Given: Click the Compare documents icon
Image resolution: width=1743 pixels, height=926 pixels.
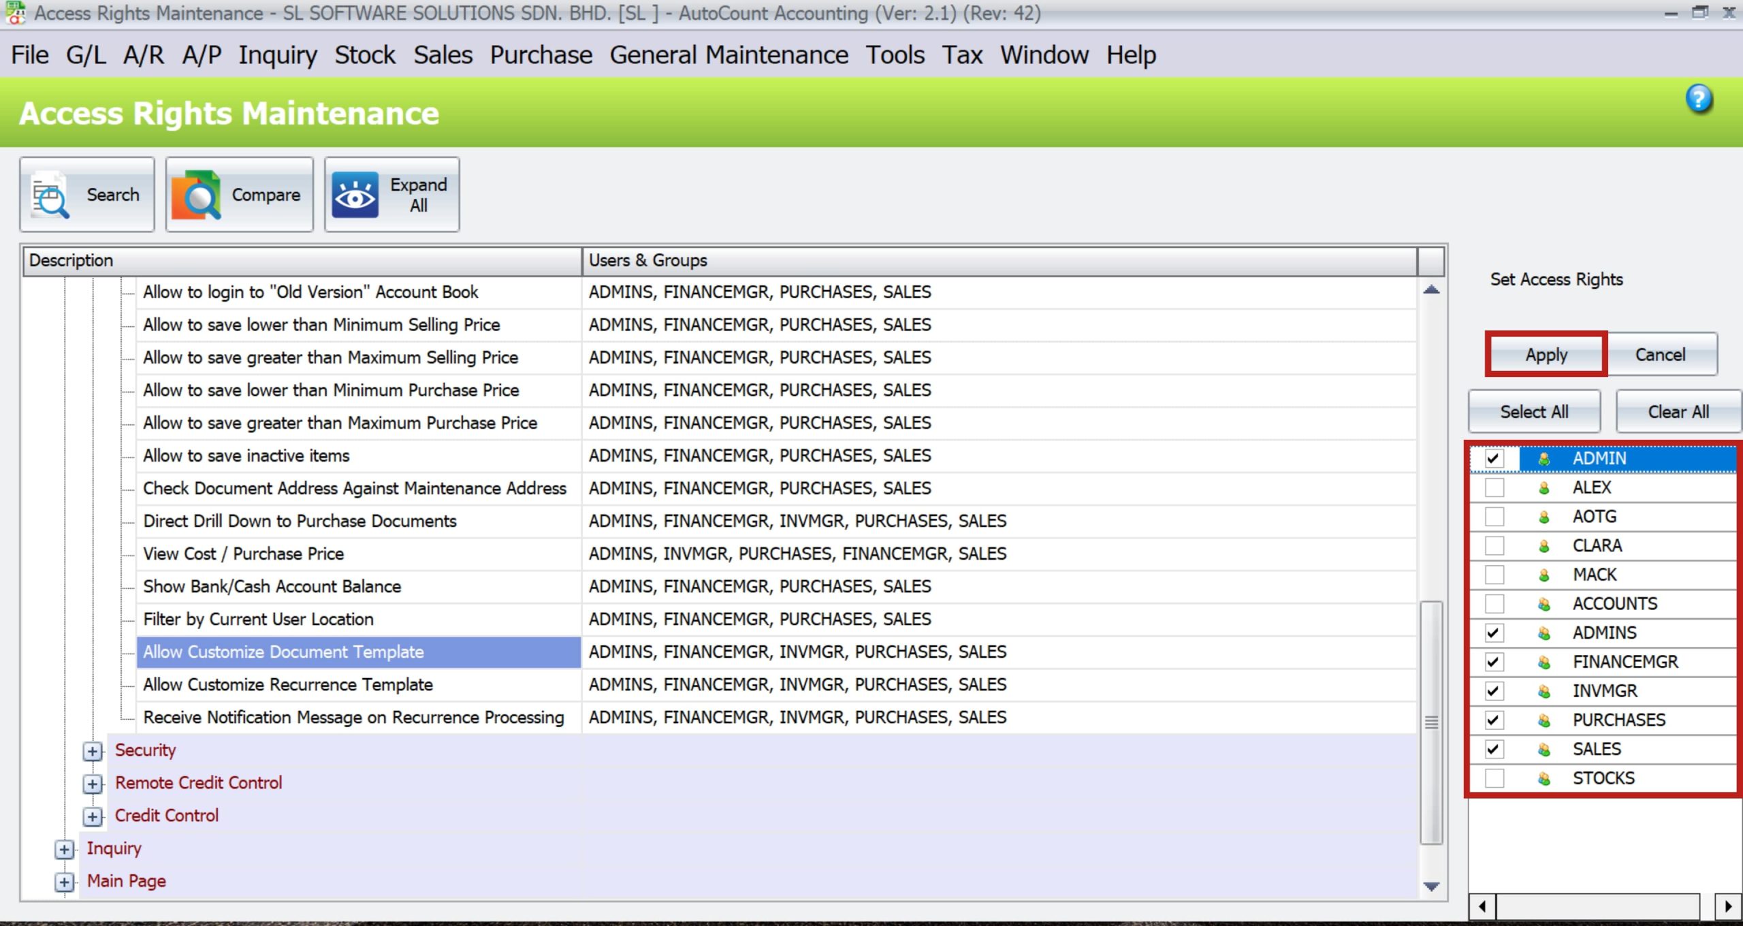Looking at the screenshot, I should 196,195.
